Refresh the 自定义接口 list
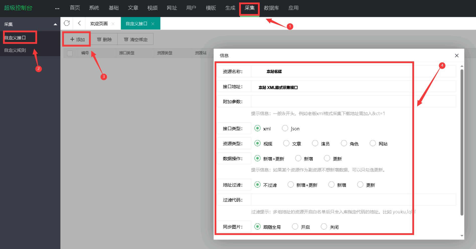This screenshot has width=476, height=249. point(67,23)
